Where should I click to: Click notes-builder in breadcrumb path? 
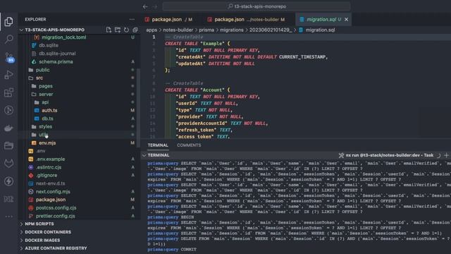178,30
